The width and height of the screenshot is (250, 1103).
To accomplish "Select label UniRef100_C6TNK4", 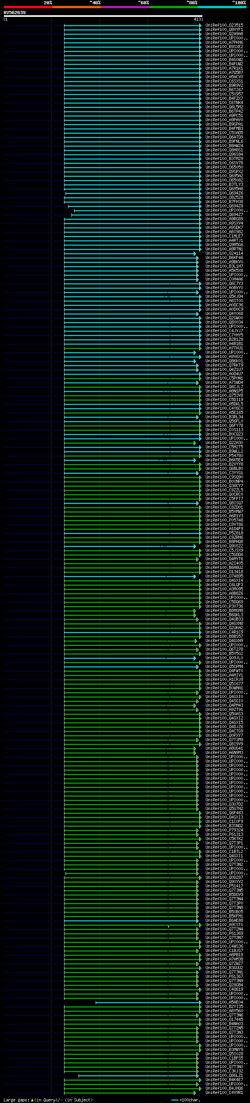I will 224,103.
